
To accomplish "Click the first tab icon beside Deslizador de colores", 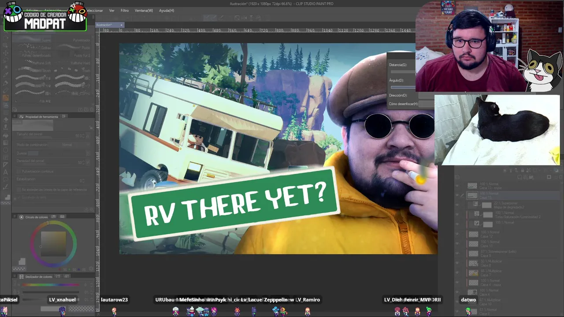I will (58, 276).
